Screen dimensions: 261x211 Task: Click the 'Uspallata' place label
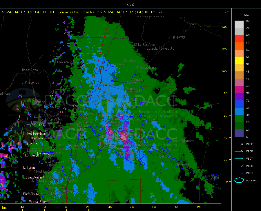30,70
